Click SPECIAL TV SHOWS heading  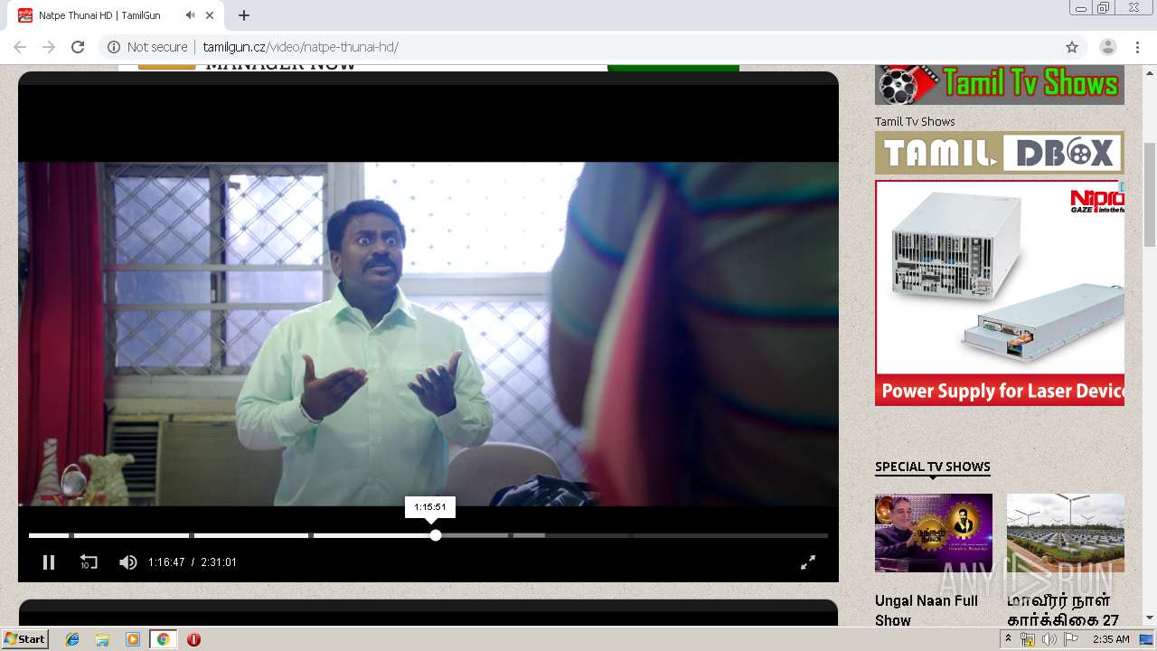tap(933, 467)
